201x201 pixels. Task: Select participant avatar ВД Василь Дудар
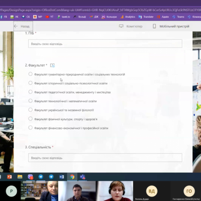tap(152, 191)
